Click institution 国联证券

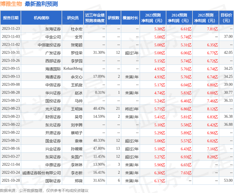point(53,181)
